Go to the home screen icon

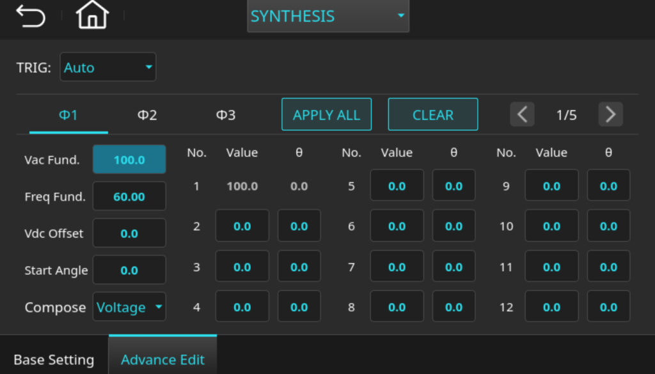coord(92,16)
